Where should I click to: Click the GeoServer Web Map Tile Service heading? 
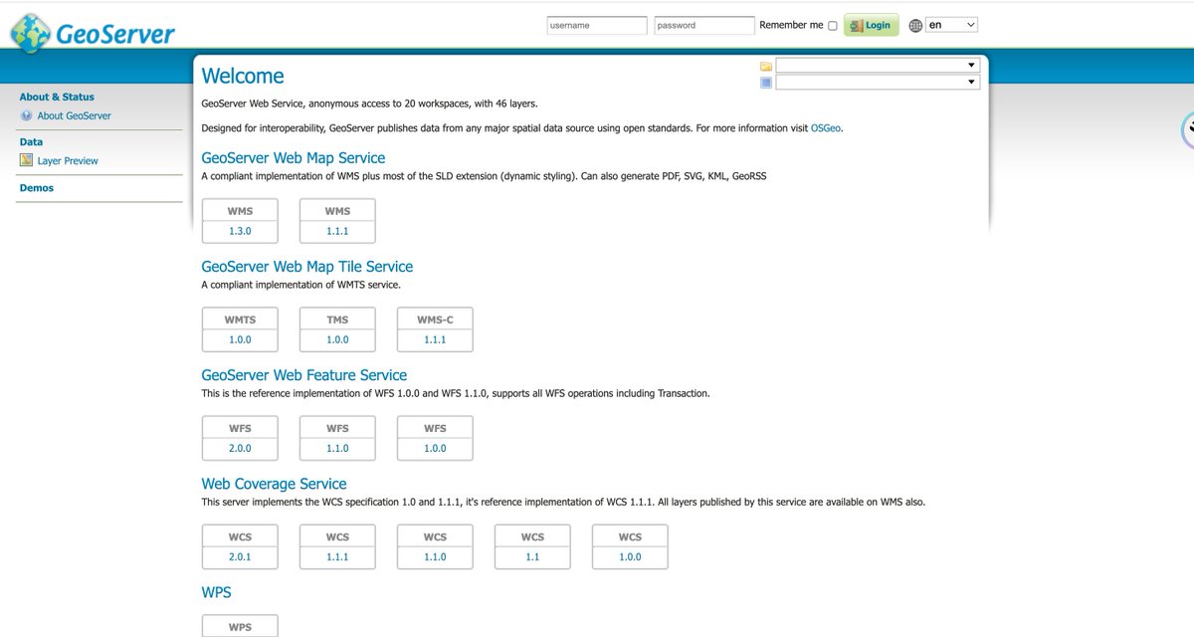307,267
